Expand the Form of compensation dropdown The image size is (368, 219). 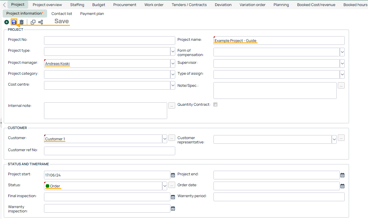(342, 52)
